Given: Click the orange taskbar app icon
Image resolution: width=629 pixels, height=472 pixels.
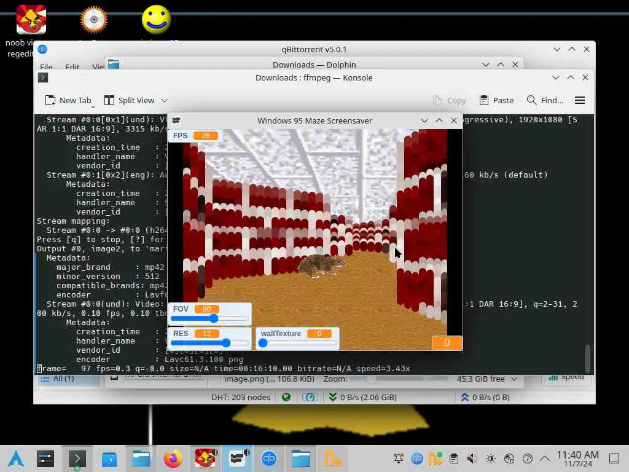Looking at the screenshot, I should click(x=332, y=458).
